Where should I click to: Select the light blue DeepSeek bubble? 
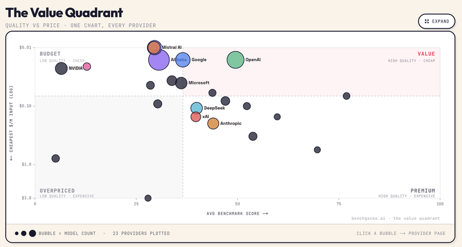197,108
